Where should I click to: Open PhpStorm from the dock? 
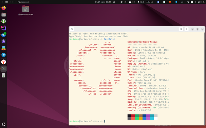click(x=3, y=28)
